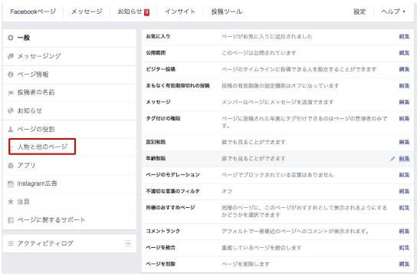This screenshot has height=277, width=417.
Task: Click the gear icon beside 一般
Action: (11, 38)
